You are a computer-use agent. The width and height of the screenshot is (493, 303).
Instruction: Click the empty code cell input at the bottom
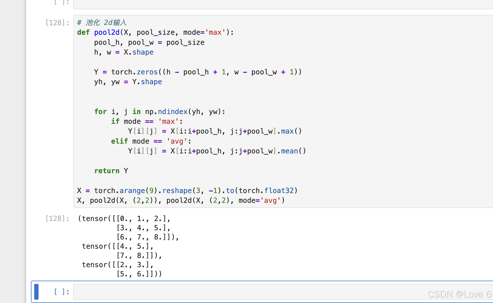click(x=283, y=292)
